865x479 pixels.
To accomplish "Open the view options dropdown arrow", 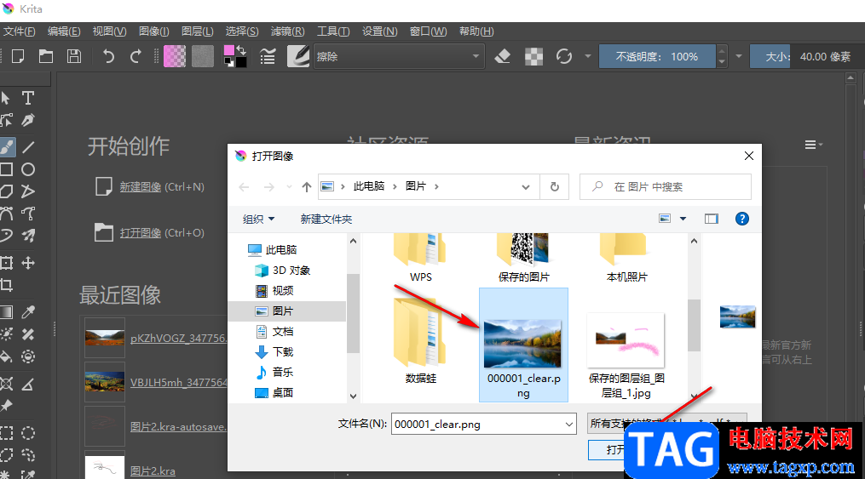I will (x=683, y=220).
